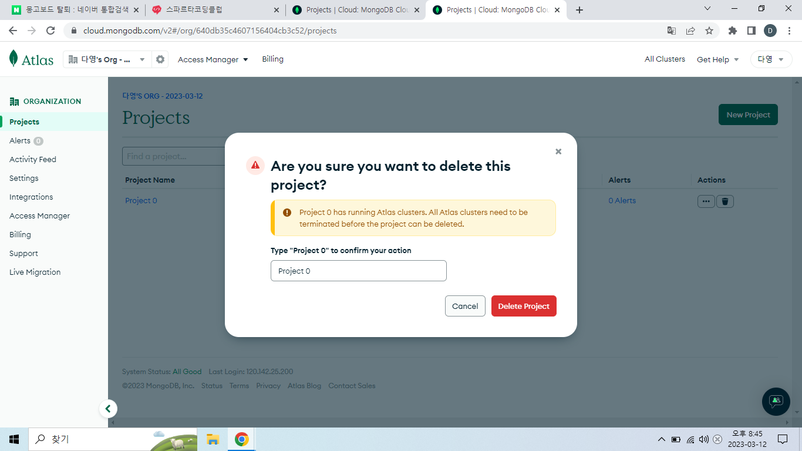
Task: Open the 0 Alerts link
Action: pyautogui.click(x=622, y=200)
